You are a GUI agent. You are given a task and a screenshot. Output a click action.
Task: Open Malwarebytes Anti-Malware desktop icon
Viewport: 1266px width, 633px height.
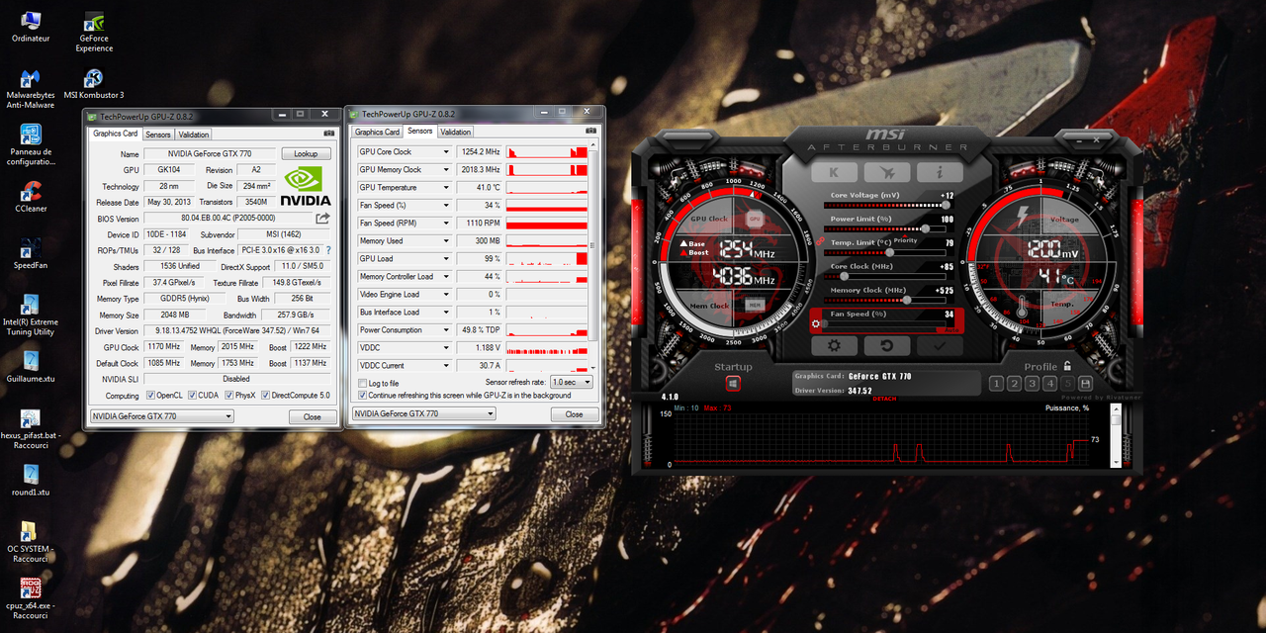[31, 89]
